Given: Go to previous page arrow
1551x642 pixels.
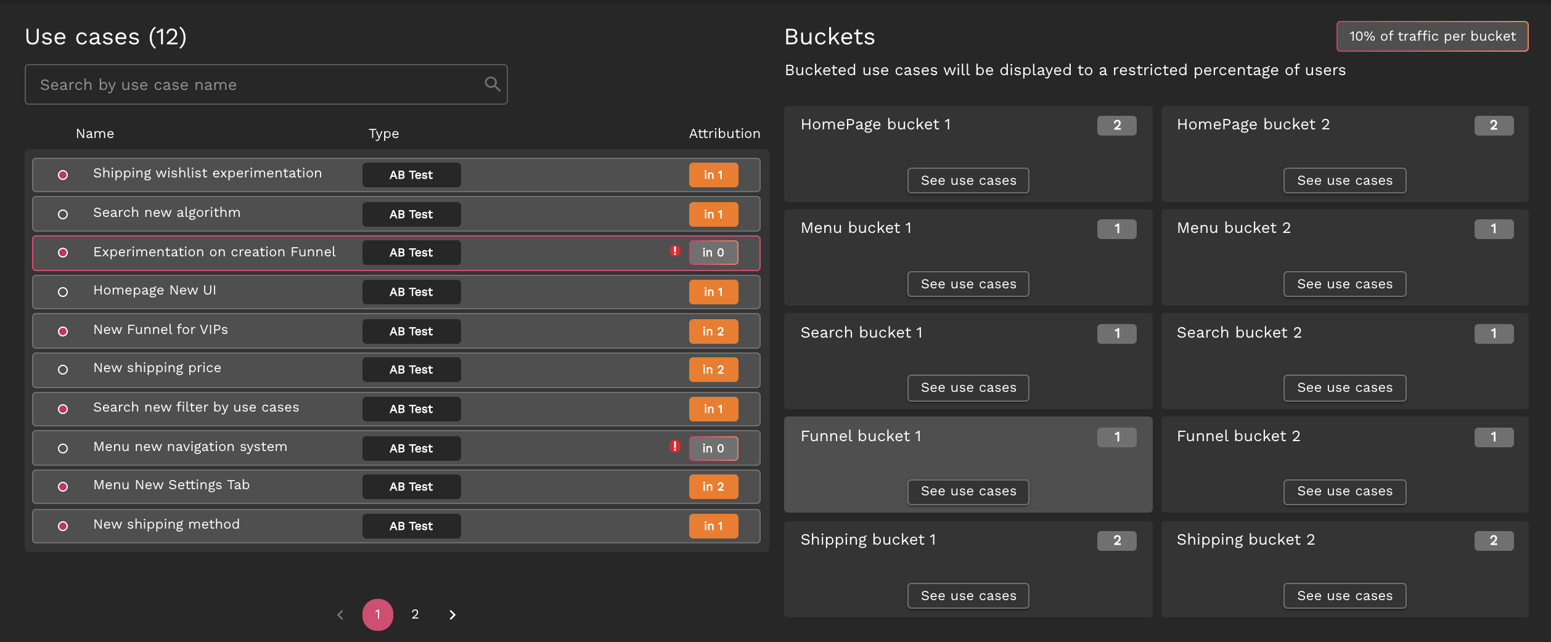Looking at the screenshot, I should coord(340,614).
